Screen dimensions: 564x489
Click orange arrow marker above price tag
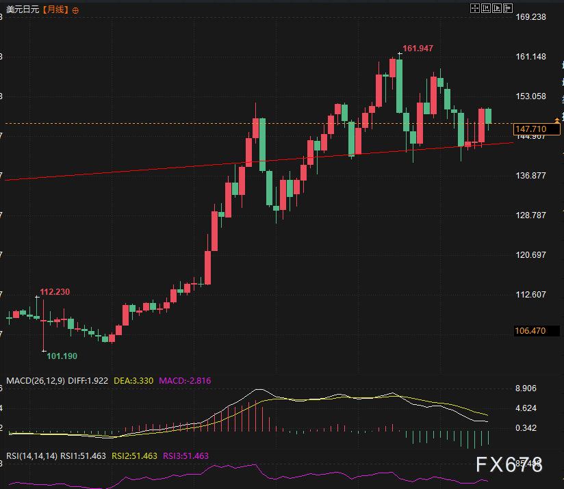click(557, 120)
